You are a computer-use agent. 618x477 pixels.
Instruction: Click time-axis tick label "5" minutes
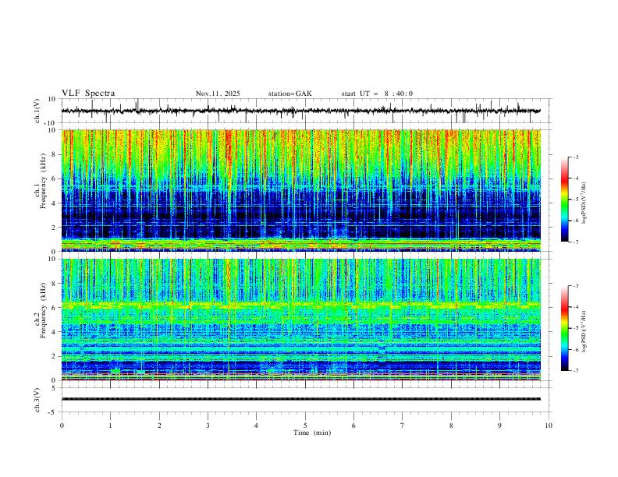tap(305, 426)
